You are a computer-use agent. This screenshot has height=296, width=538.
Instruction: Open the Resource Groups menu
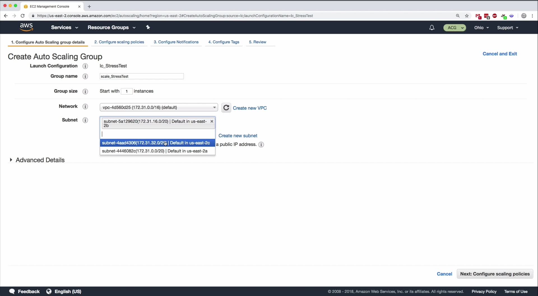coord(112,27)
